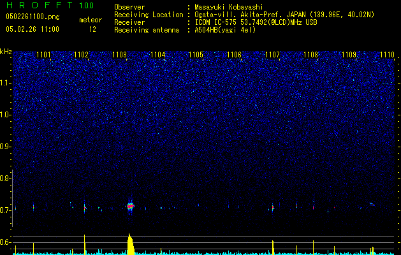Viewport: 401px width, 255px height.
Task: Click the 1108 time marker
Action: 310,55
